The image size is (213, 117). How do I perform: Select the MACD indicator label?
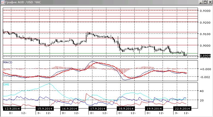[8, 62]
